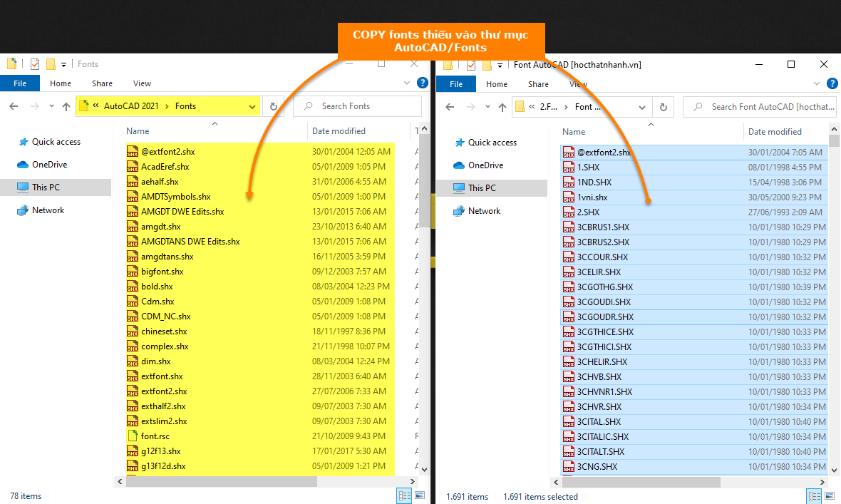Click Properties quick-access icon in Font AutoCAD window
The width and height of the screenshot is (841, 504).
click(471, 65)
